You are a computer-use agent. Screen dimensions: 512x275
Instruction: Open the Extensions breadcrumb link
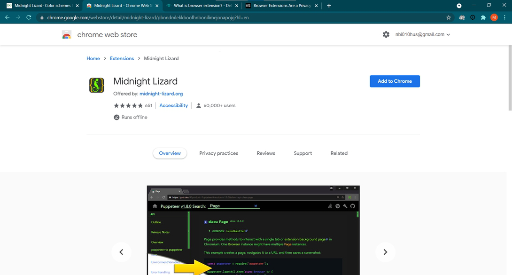tap(122, 58)
